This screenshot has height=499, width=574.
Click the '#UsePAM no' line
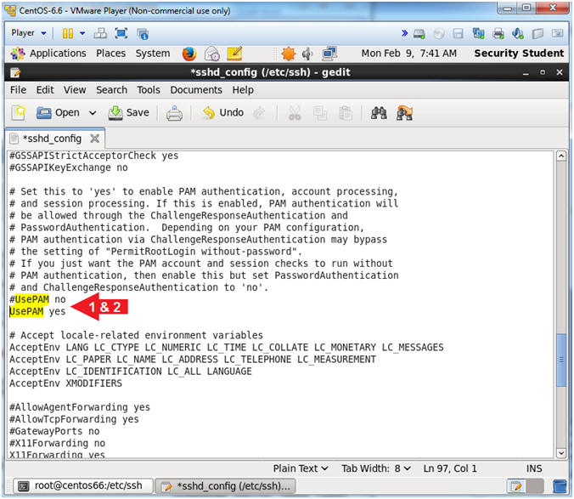[37, 299]
